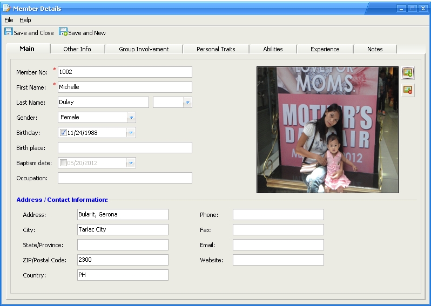The height and width of the screenshot is (306, 431).
Task: Click the empty Email field
Action: 278,244
